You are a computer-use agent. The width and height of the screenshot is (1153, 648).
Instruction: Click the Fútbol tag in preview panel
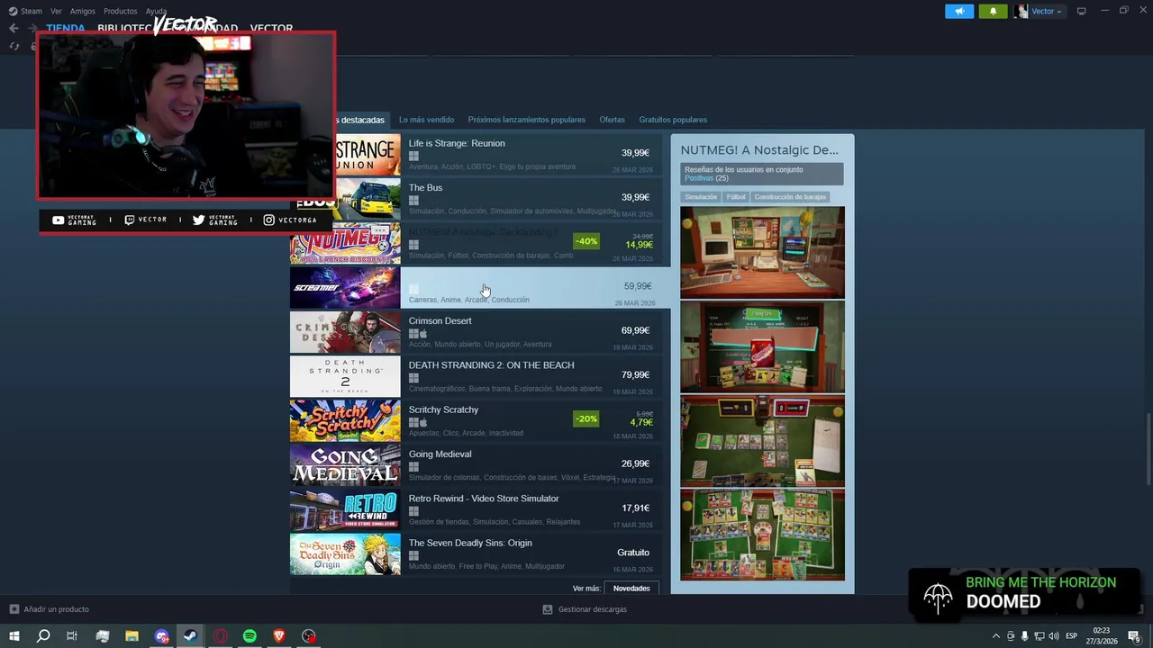click(x=736, y=197)
